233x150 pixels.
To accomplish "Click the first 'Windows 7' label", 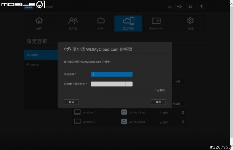I will 89,113.
